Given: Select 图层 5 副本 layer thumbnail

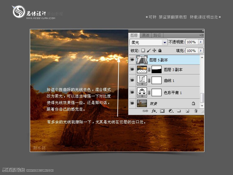Looking at the screenshot, I should click(142, 60).
